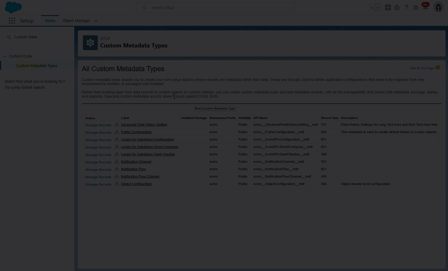This screenshot has height=271, width=448.
Task: Click installed package icon for Loopio for Salesforce Configuration
Action: [x=117, y=139]
